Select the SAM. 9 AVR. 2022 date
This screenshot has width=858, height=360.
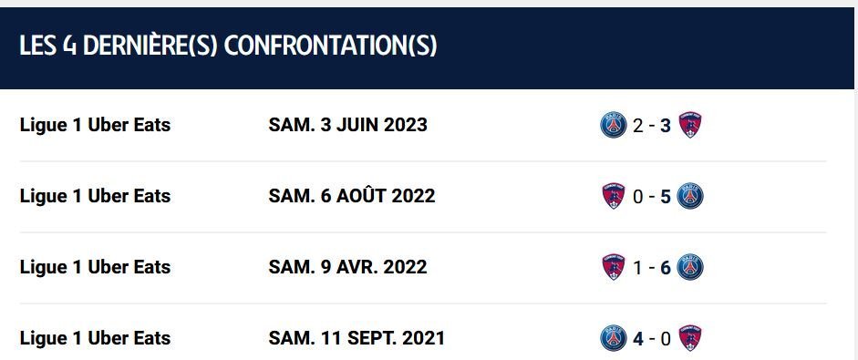[347, 267]
